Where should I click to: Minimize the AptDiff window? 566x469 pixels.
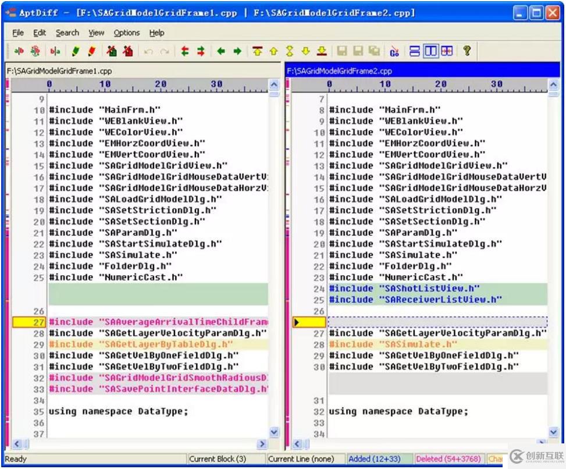[520, 13]
